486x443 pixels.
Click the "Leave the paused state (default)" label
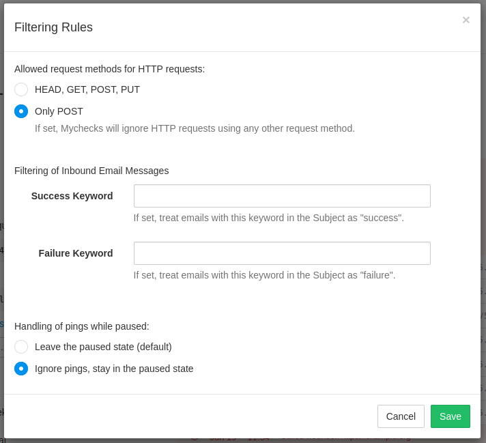(103, 347)
